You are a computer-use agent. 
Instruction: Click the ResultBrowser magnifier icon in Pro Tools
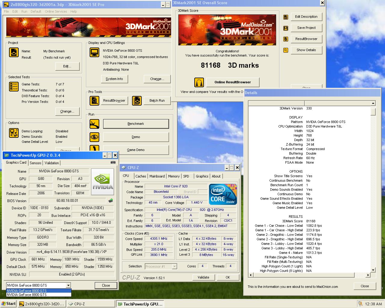pos(94,101)
